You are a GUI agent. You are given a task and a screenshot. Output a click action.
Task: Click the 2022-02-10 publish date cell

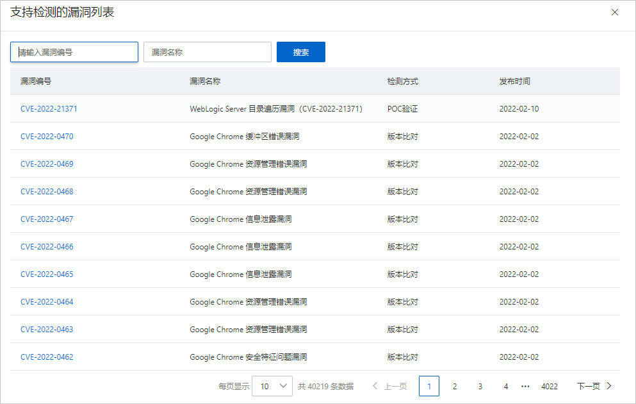pos(519,109)
